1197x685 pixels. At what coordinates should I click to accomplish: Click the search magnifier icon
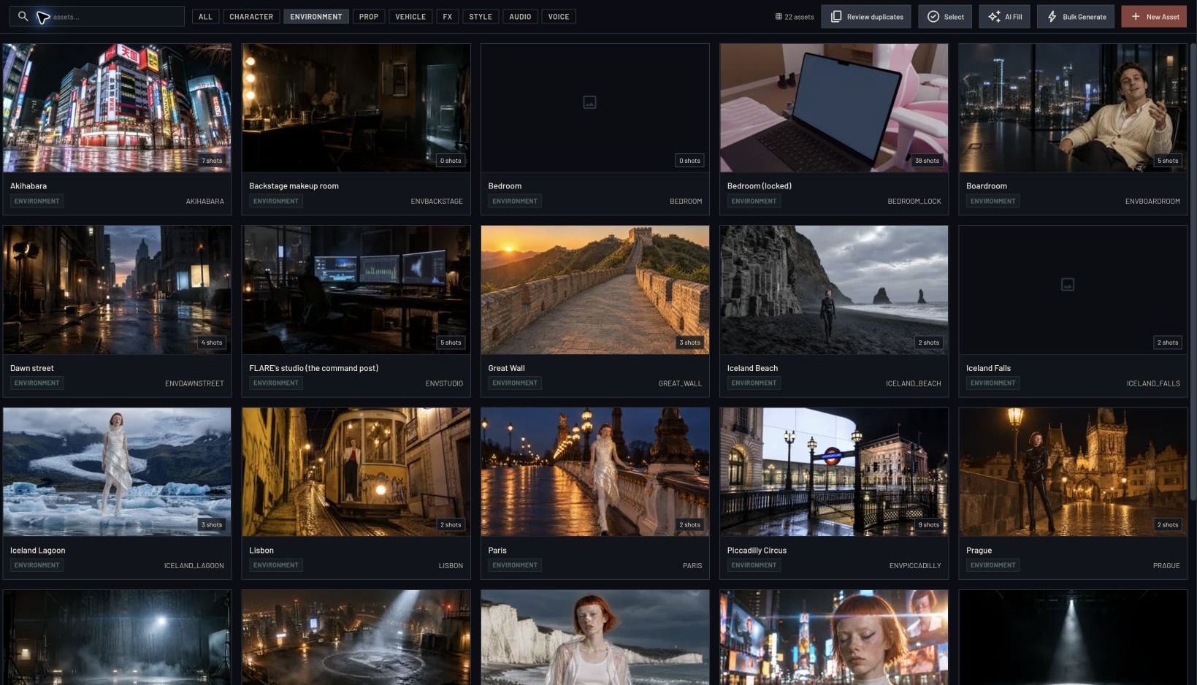click(23, 16)
